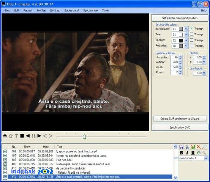The width and height of the screenshot is (210, 182).
Task: Play video in reverse
Action: [x=28, y=136]
